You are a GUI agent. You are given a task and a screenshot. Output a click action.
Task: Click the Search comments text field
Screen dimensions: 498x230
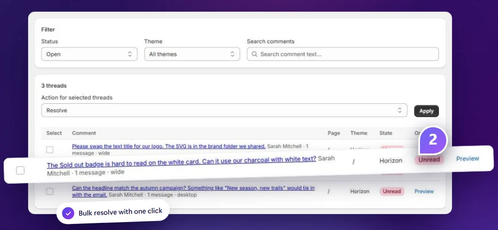point(342,54)
